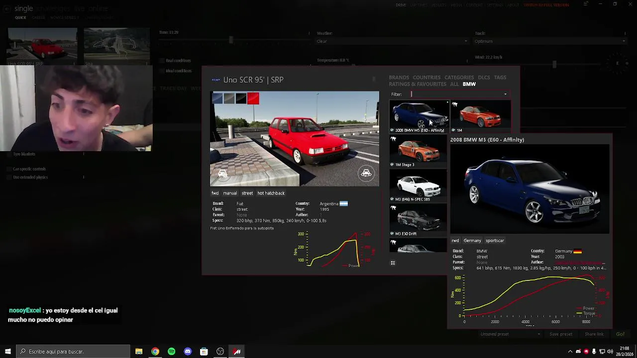Viewport: 637px width, 358px height.
Task: Select the selected car thumbnail in Quick Drive
Action: click(x=42, y=45)
